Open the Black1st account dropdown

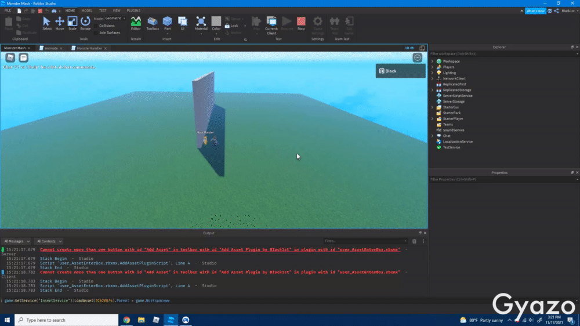(x=570, y=10)
